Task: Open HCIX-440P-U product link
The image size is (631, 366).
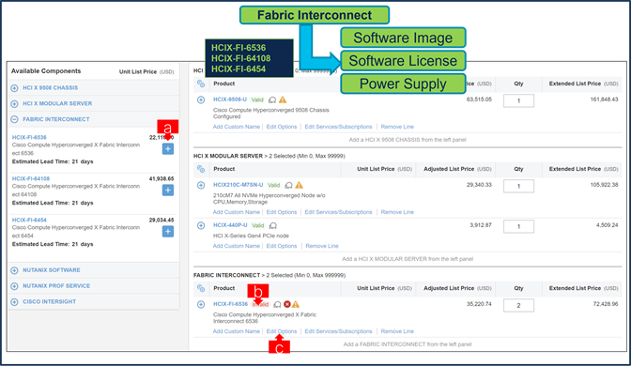Action: pos(230,225)
